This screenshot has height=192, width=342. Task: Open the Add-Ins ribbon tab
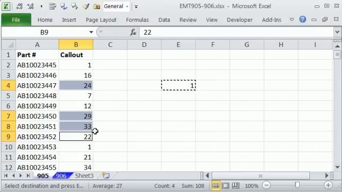click(271, 20)
